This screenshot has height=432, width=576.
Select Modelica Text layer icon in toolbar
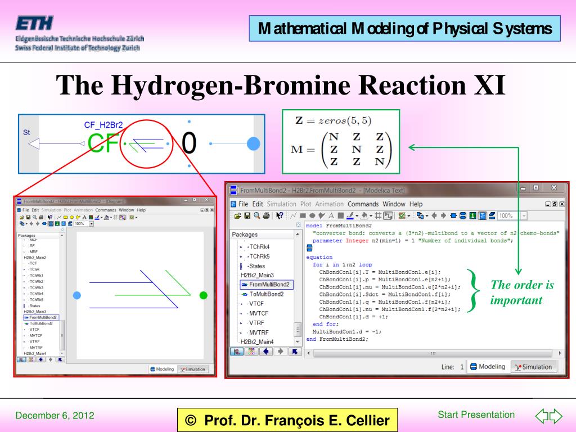(483, 215)
